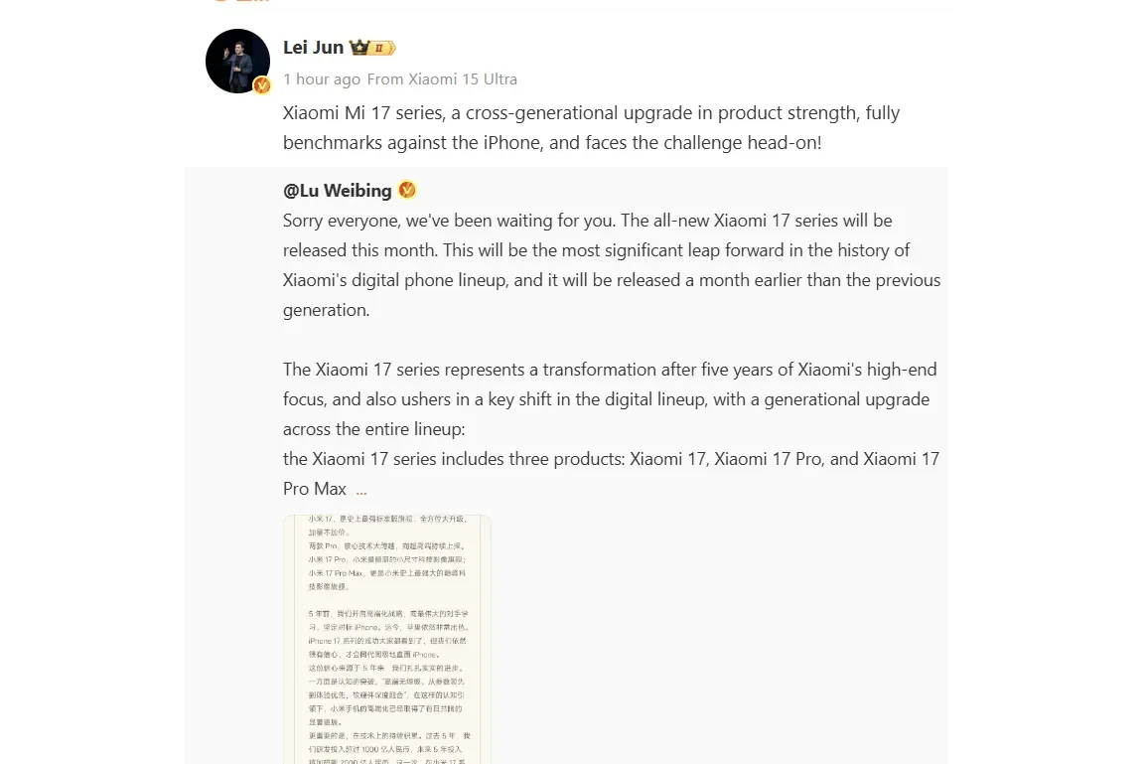This screenshot has height=764, width=1146.
Task: Click the 'Sorry everyone' reposted paragraph
Action: click(x=612, y=264)
